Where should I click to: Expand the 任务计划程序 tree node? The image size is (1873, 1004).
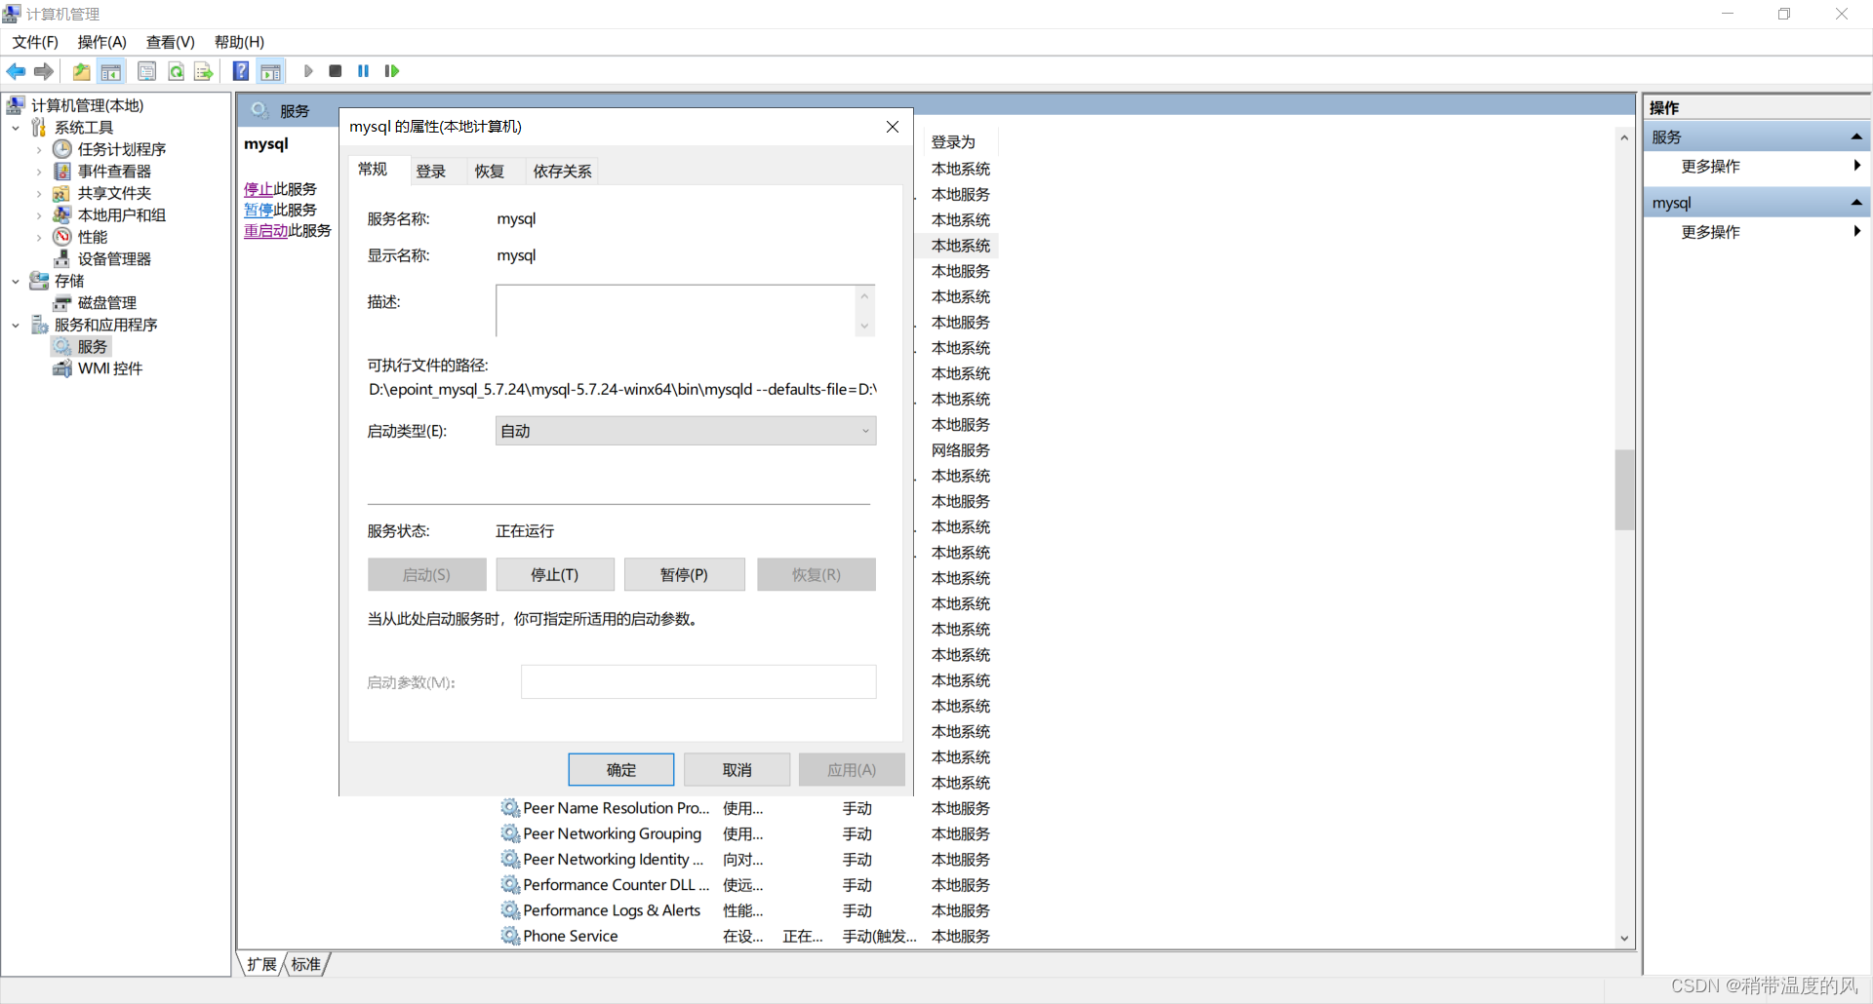point(39,150)
